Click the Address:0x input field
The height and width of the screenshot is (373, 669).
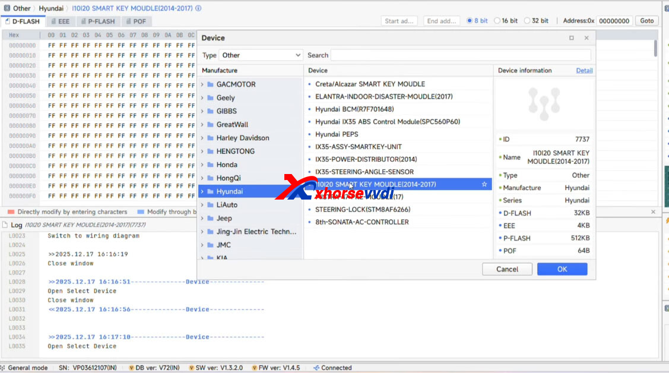[614, 20]
